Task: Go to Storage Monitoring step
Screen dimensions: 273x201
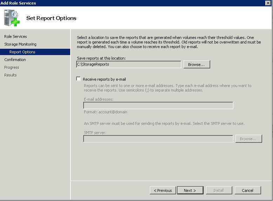Action: 20,44
